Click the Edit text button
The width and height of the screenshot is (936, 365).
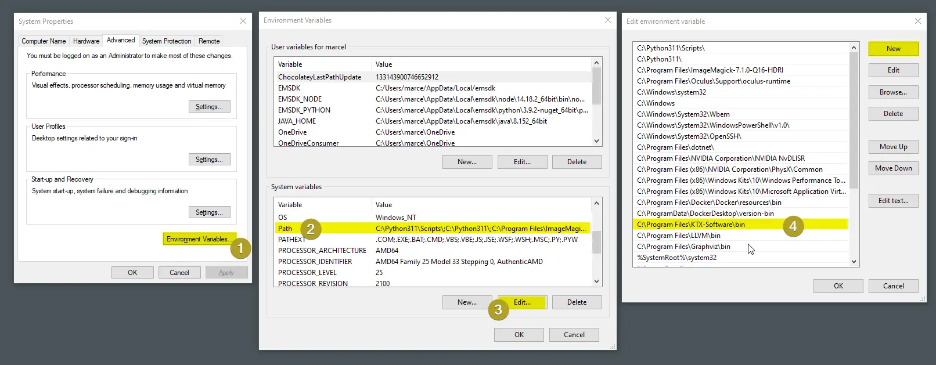893,201
